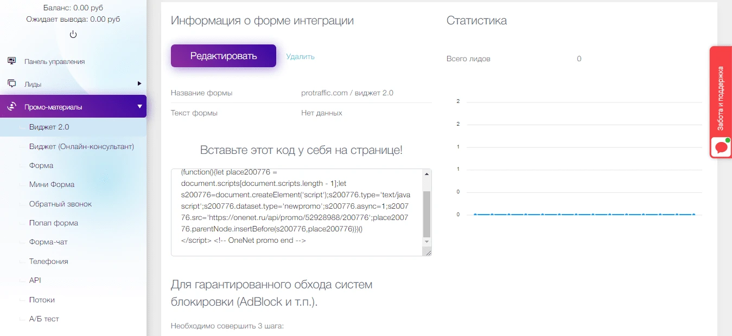The image size is (732, 336).
Task: Click the Текст формы label
Action: 194,113
